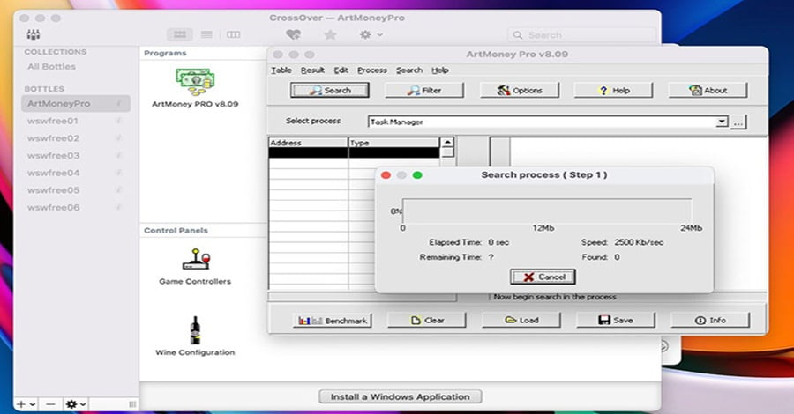
Task: Switch CrossOver to list view
Action: (x=206, y=35)
